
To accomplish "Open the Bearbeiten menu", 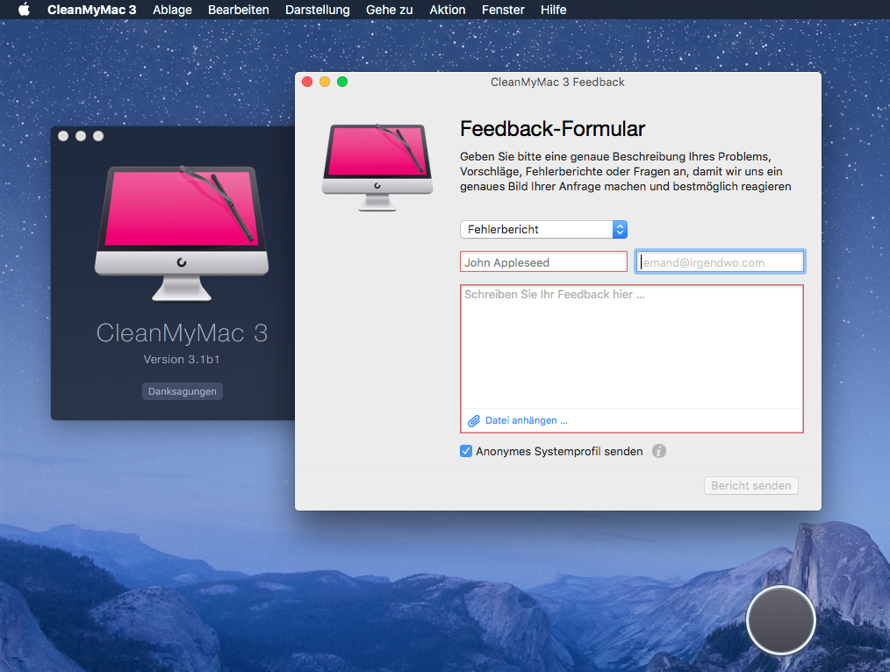I will [x=239, y=10].
